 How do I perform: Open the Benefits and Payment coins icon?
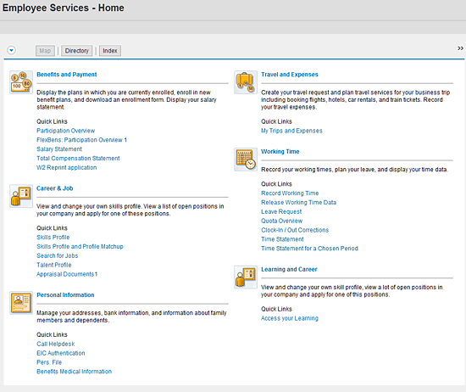tap(21, 82)
